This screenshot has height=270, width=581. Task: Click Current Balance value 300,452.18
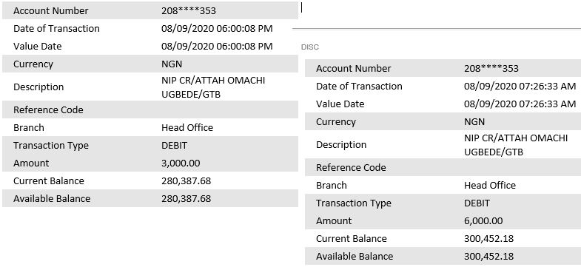(488, 238)
